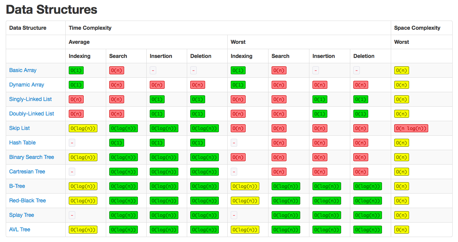Click the red O(n) worst search badge for Binary Search Tree

(x=278, y=157)
